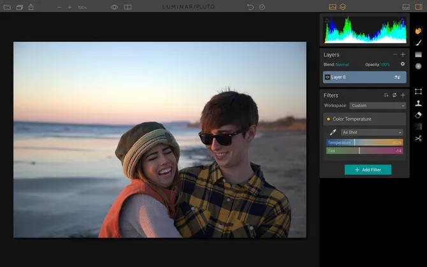Click the undo arrow icon
The image size is (427, 267).
click(250, 7)
